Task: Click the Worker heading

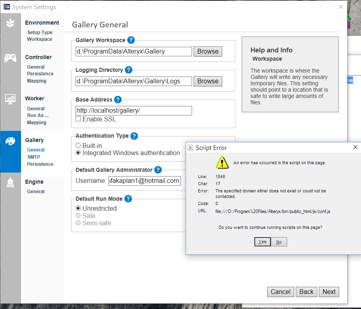Action: [x=35, y=98]
